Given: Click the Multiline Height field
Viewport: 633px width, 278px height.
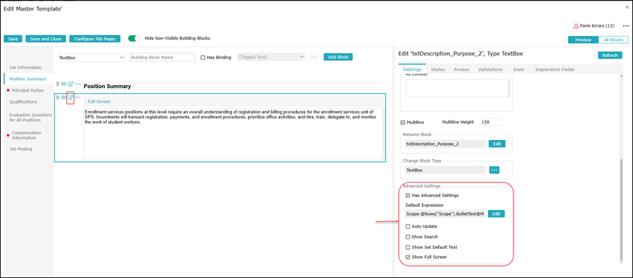Looking at the screenshot, I should pyautogui.click(x=492, y=122).
